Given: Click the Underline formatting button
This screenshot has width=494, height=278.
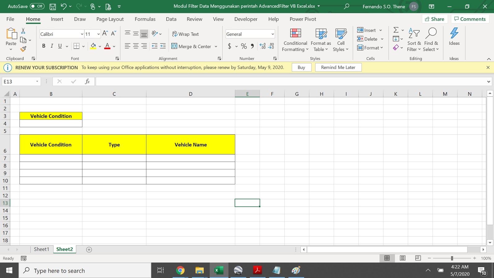Looking at the screenshot, I should (x=60, y=46).
